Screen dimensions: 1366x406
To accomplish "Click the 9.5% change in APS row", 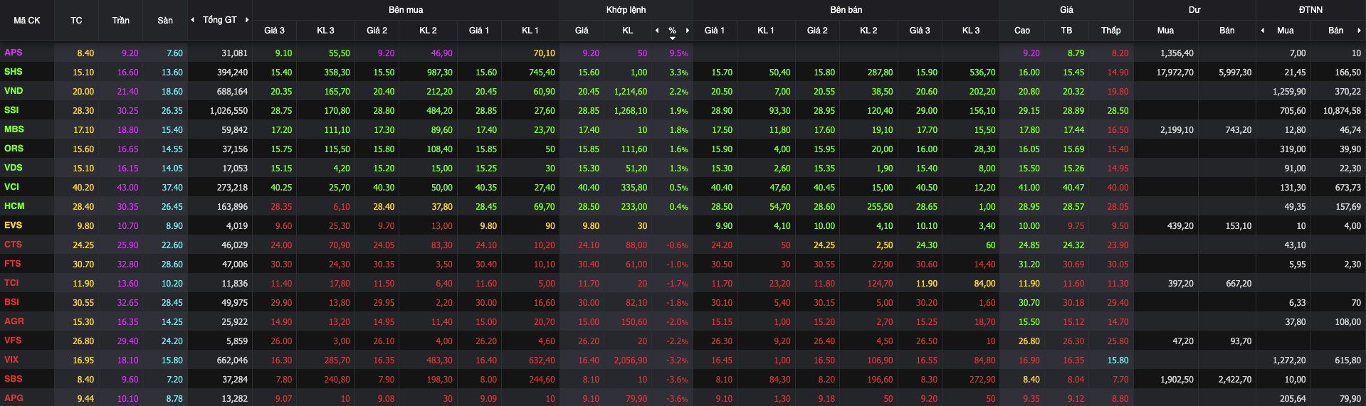I will coord(678,53).
